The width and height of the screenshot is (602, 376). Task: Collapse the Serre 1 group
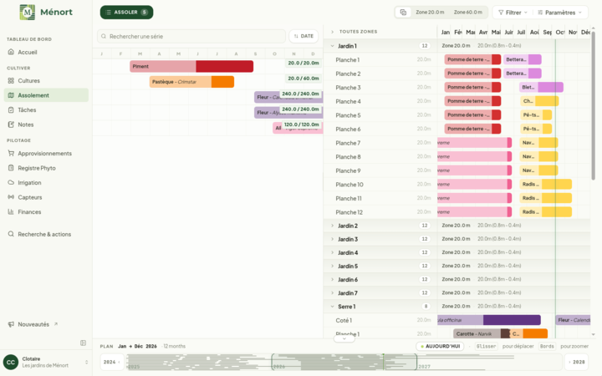[x=333, y=306]
